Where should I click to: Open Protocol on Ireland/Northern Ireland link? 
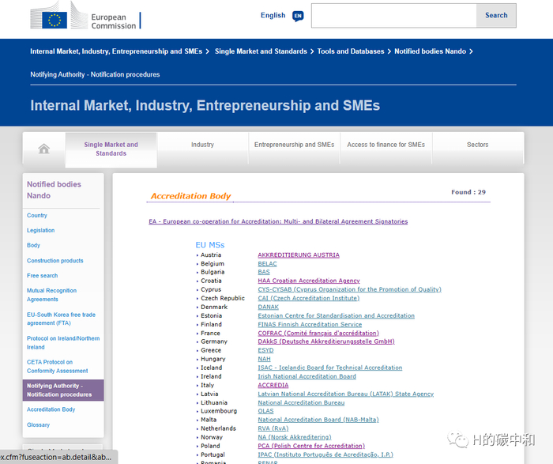[x=63, y=342]
